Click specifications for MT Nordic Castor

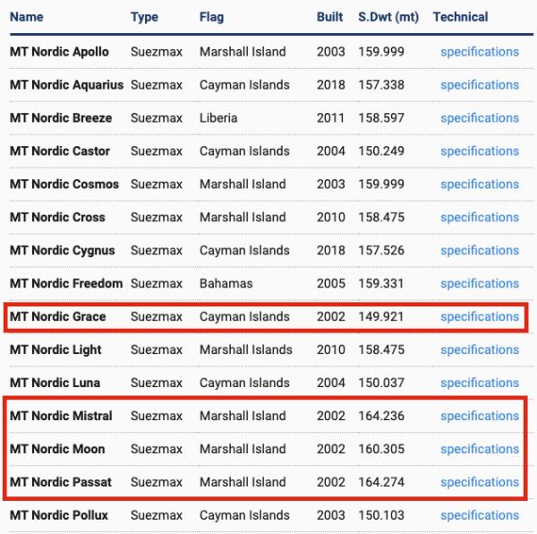[479, 151]
